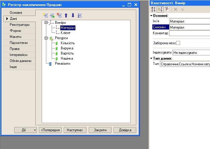Click the Синонім input field
Viewport: 210px width, 149px height.
tap(190, 27)
